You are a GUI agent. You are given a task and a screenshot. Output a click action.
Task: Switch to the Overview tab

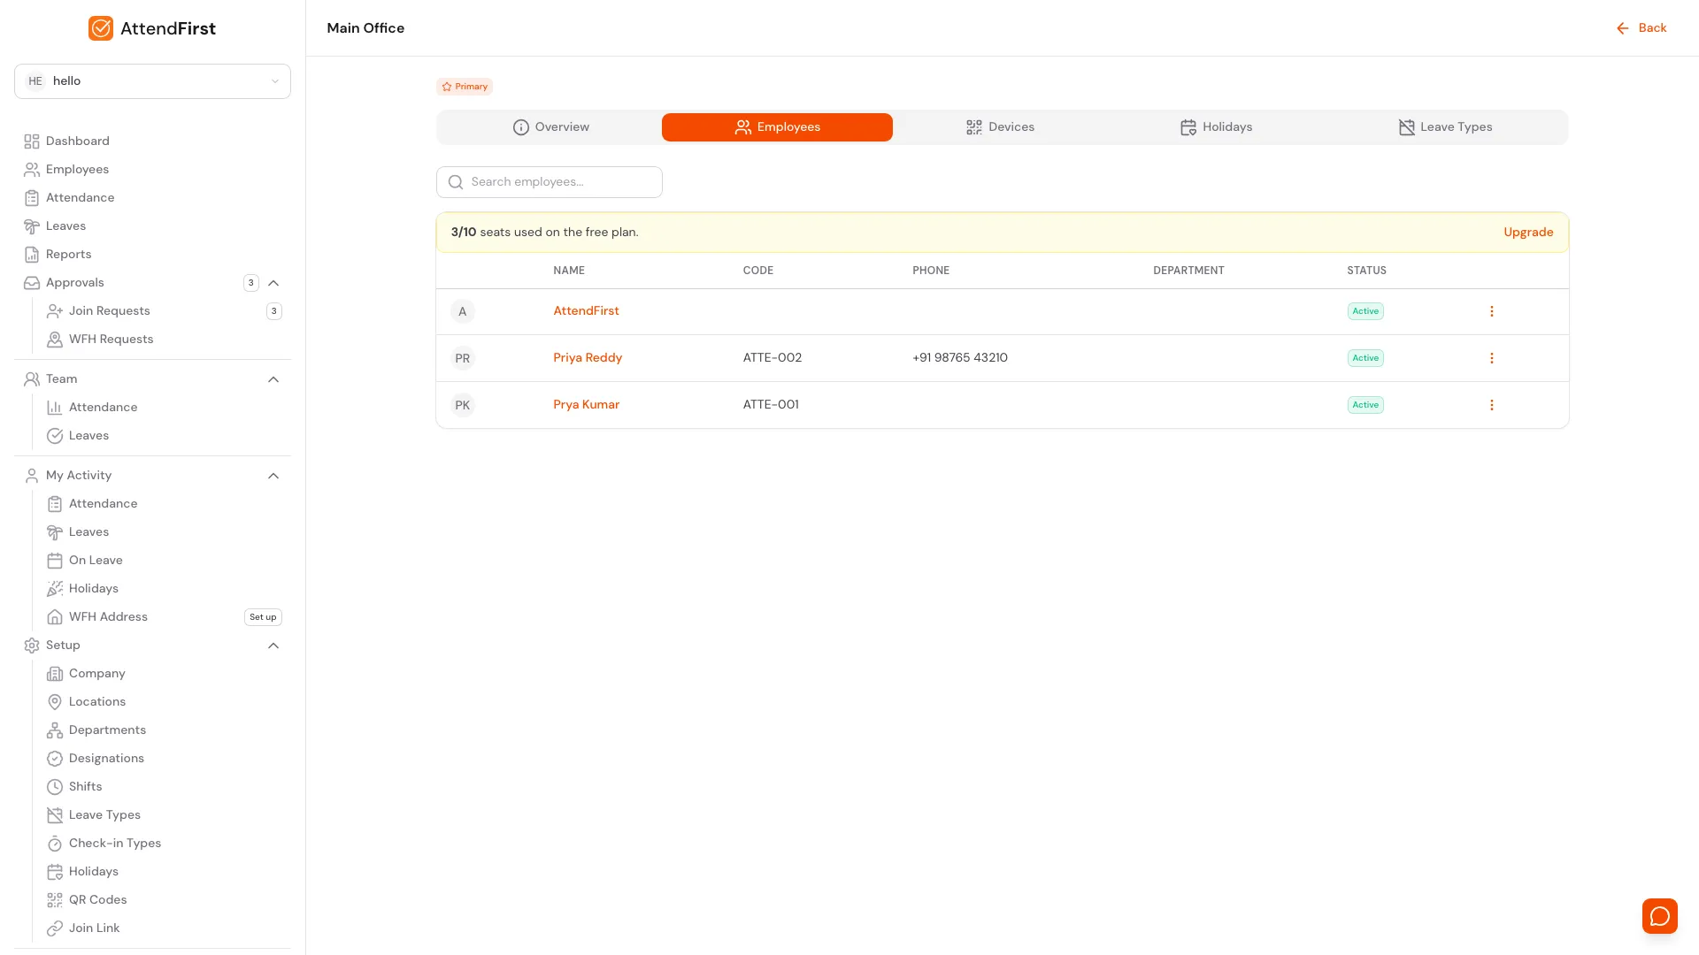click(550, 127)
